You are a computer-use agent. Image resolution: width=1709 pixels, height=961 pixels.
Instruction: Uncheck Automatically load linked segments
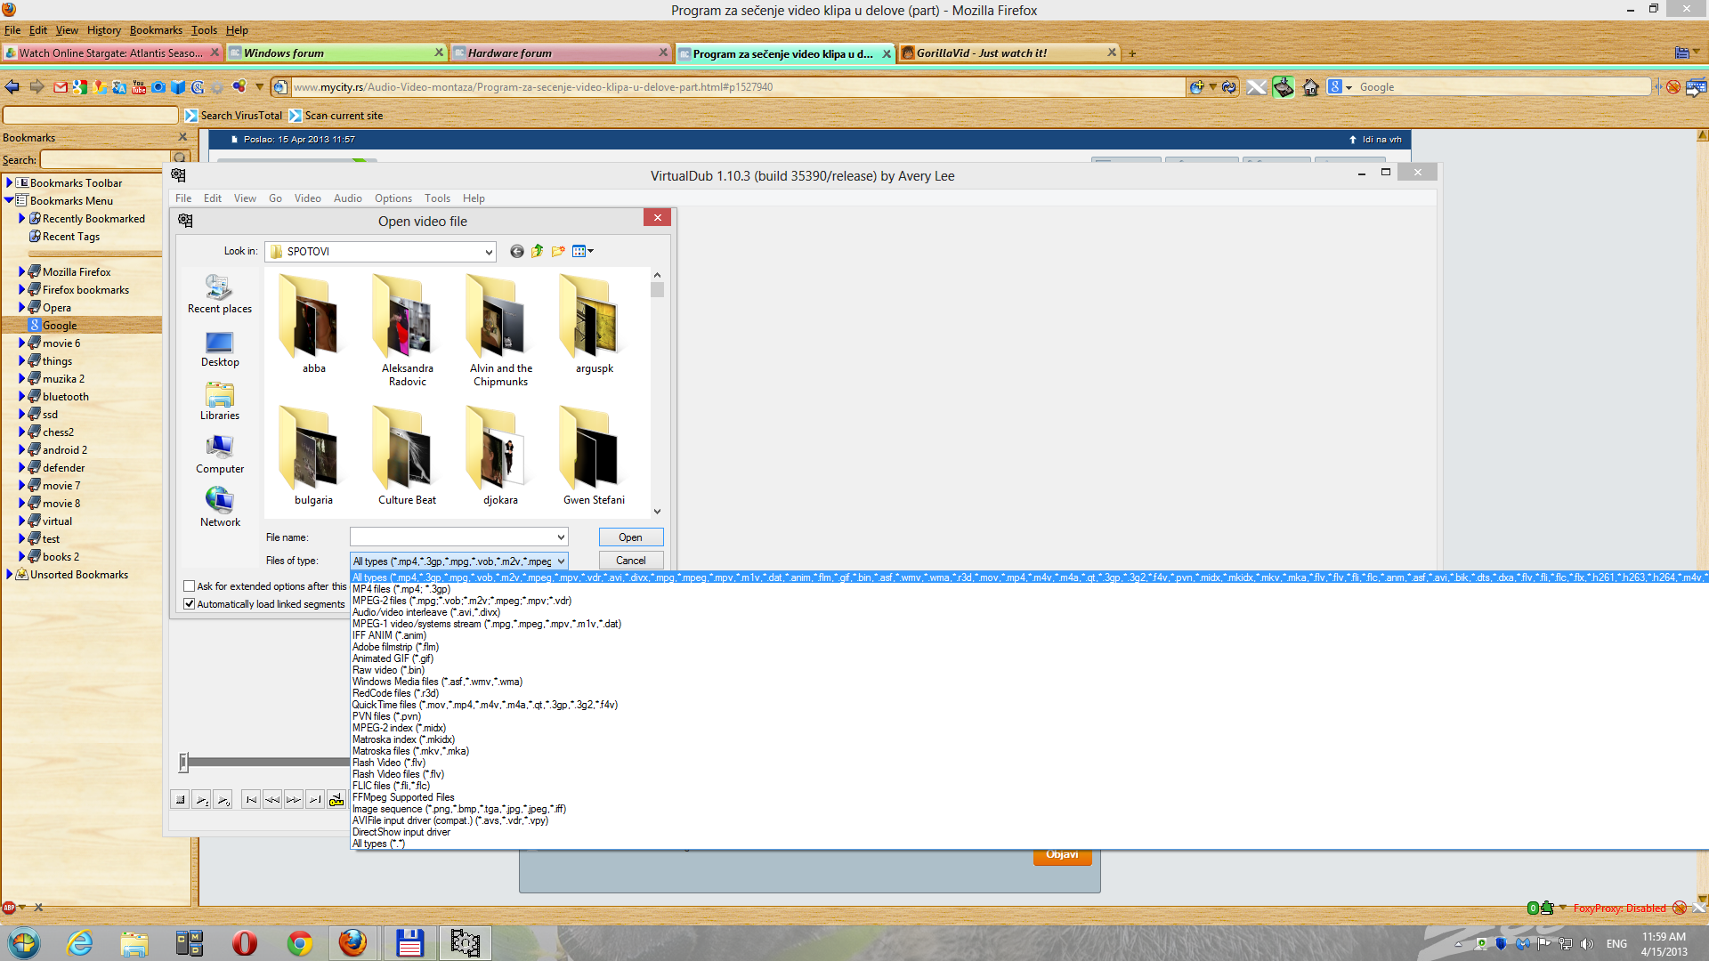click(x=189, y=604)
